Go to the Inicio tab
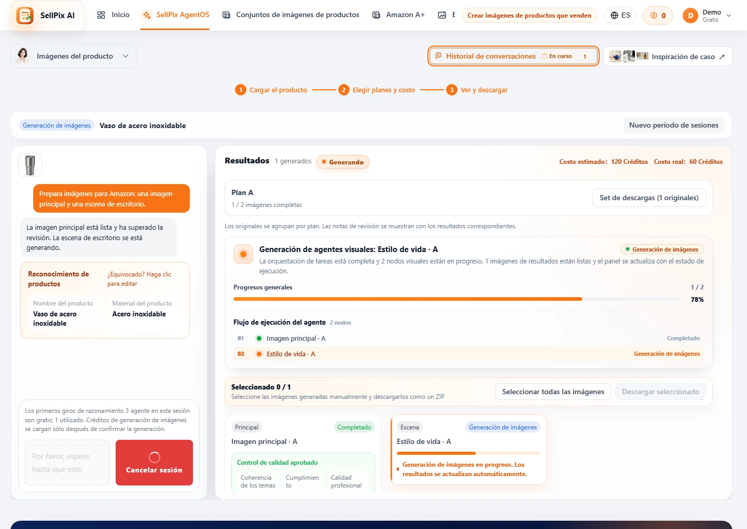 pos(113,15)
